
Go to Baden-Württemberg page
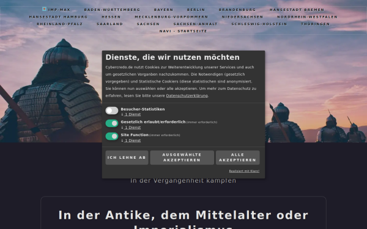(x=112, y=10)
